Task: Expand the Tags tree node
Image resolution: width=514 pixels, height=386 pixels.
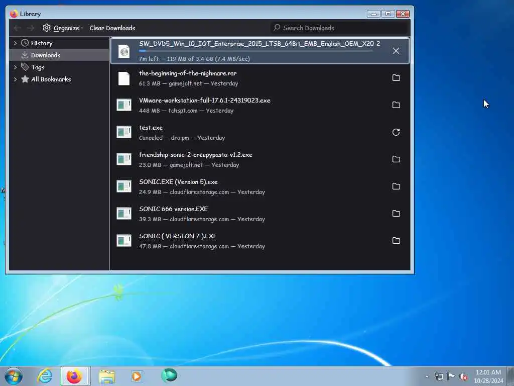Action: coord(15,67)
